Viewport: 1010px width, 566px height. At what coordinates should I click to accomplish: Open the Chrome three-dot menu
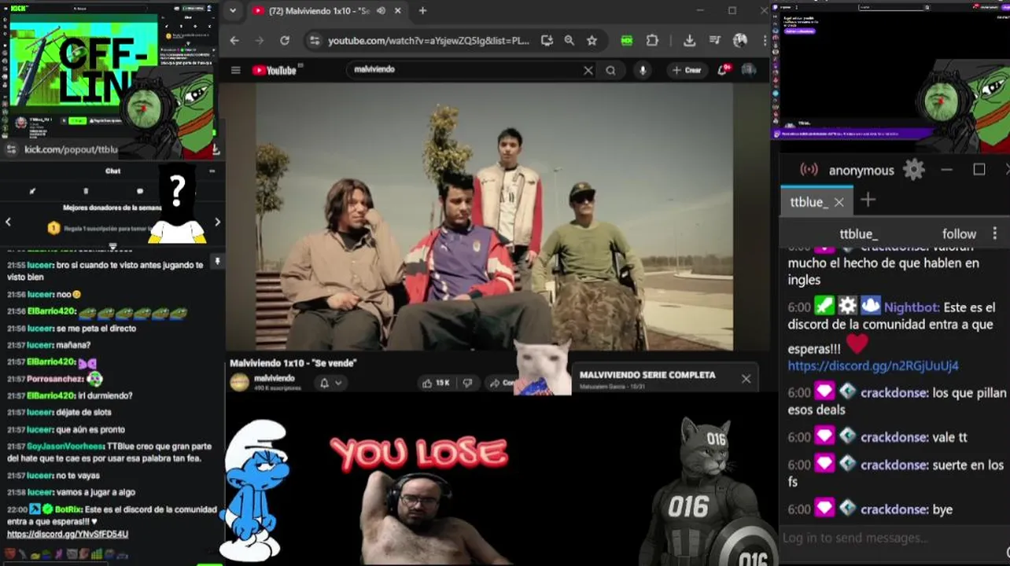pyautogui.click(x=765, y=40)
